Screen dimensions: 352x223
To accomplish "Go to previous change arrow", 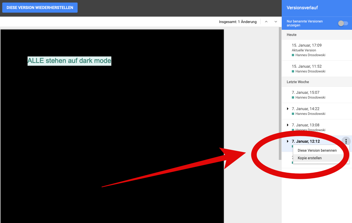I will (x=266, y=22).
